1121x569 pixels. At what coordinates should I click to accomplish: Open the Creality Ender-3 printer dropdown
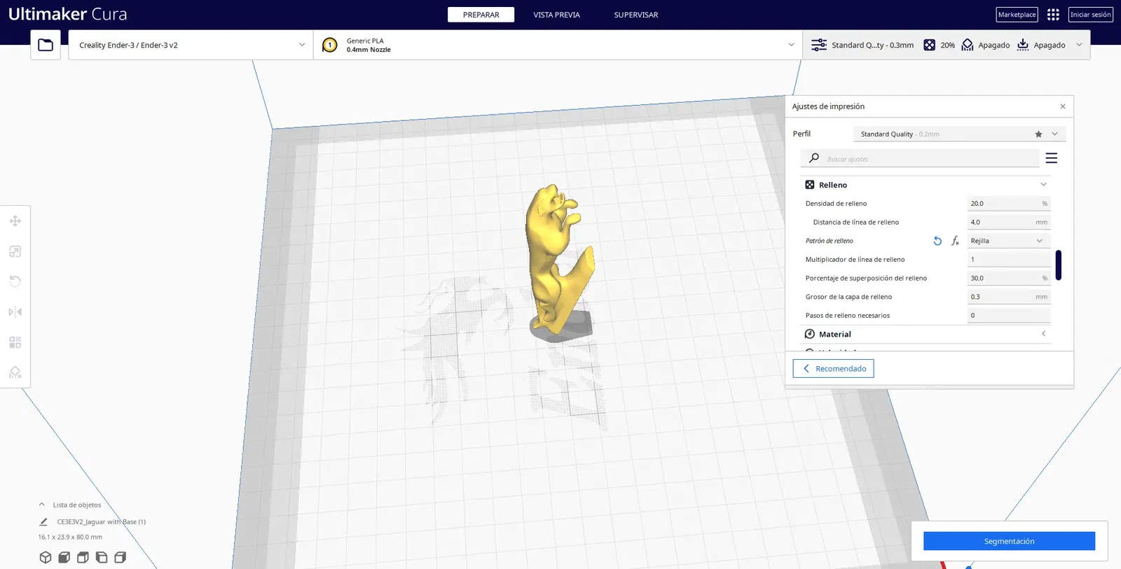coord(191,45)
